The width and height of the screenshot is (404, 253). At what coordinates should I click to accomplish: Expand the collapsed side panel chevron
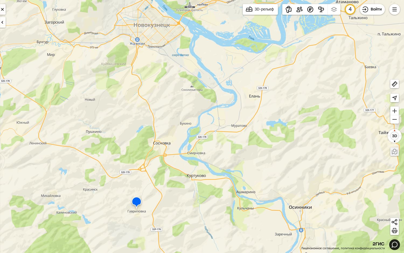pyautogui.click(x=2, y=22)
